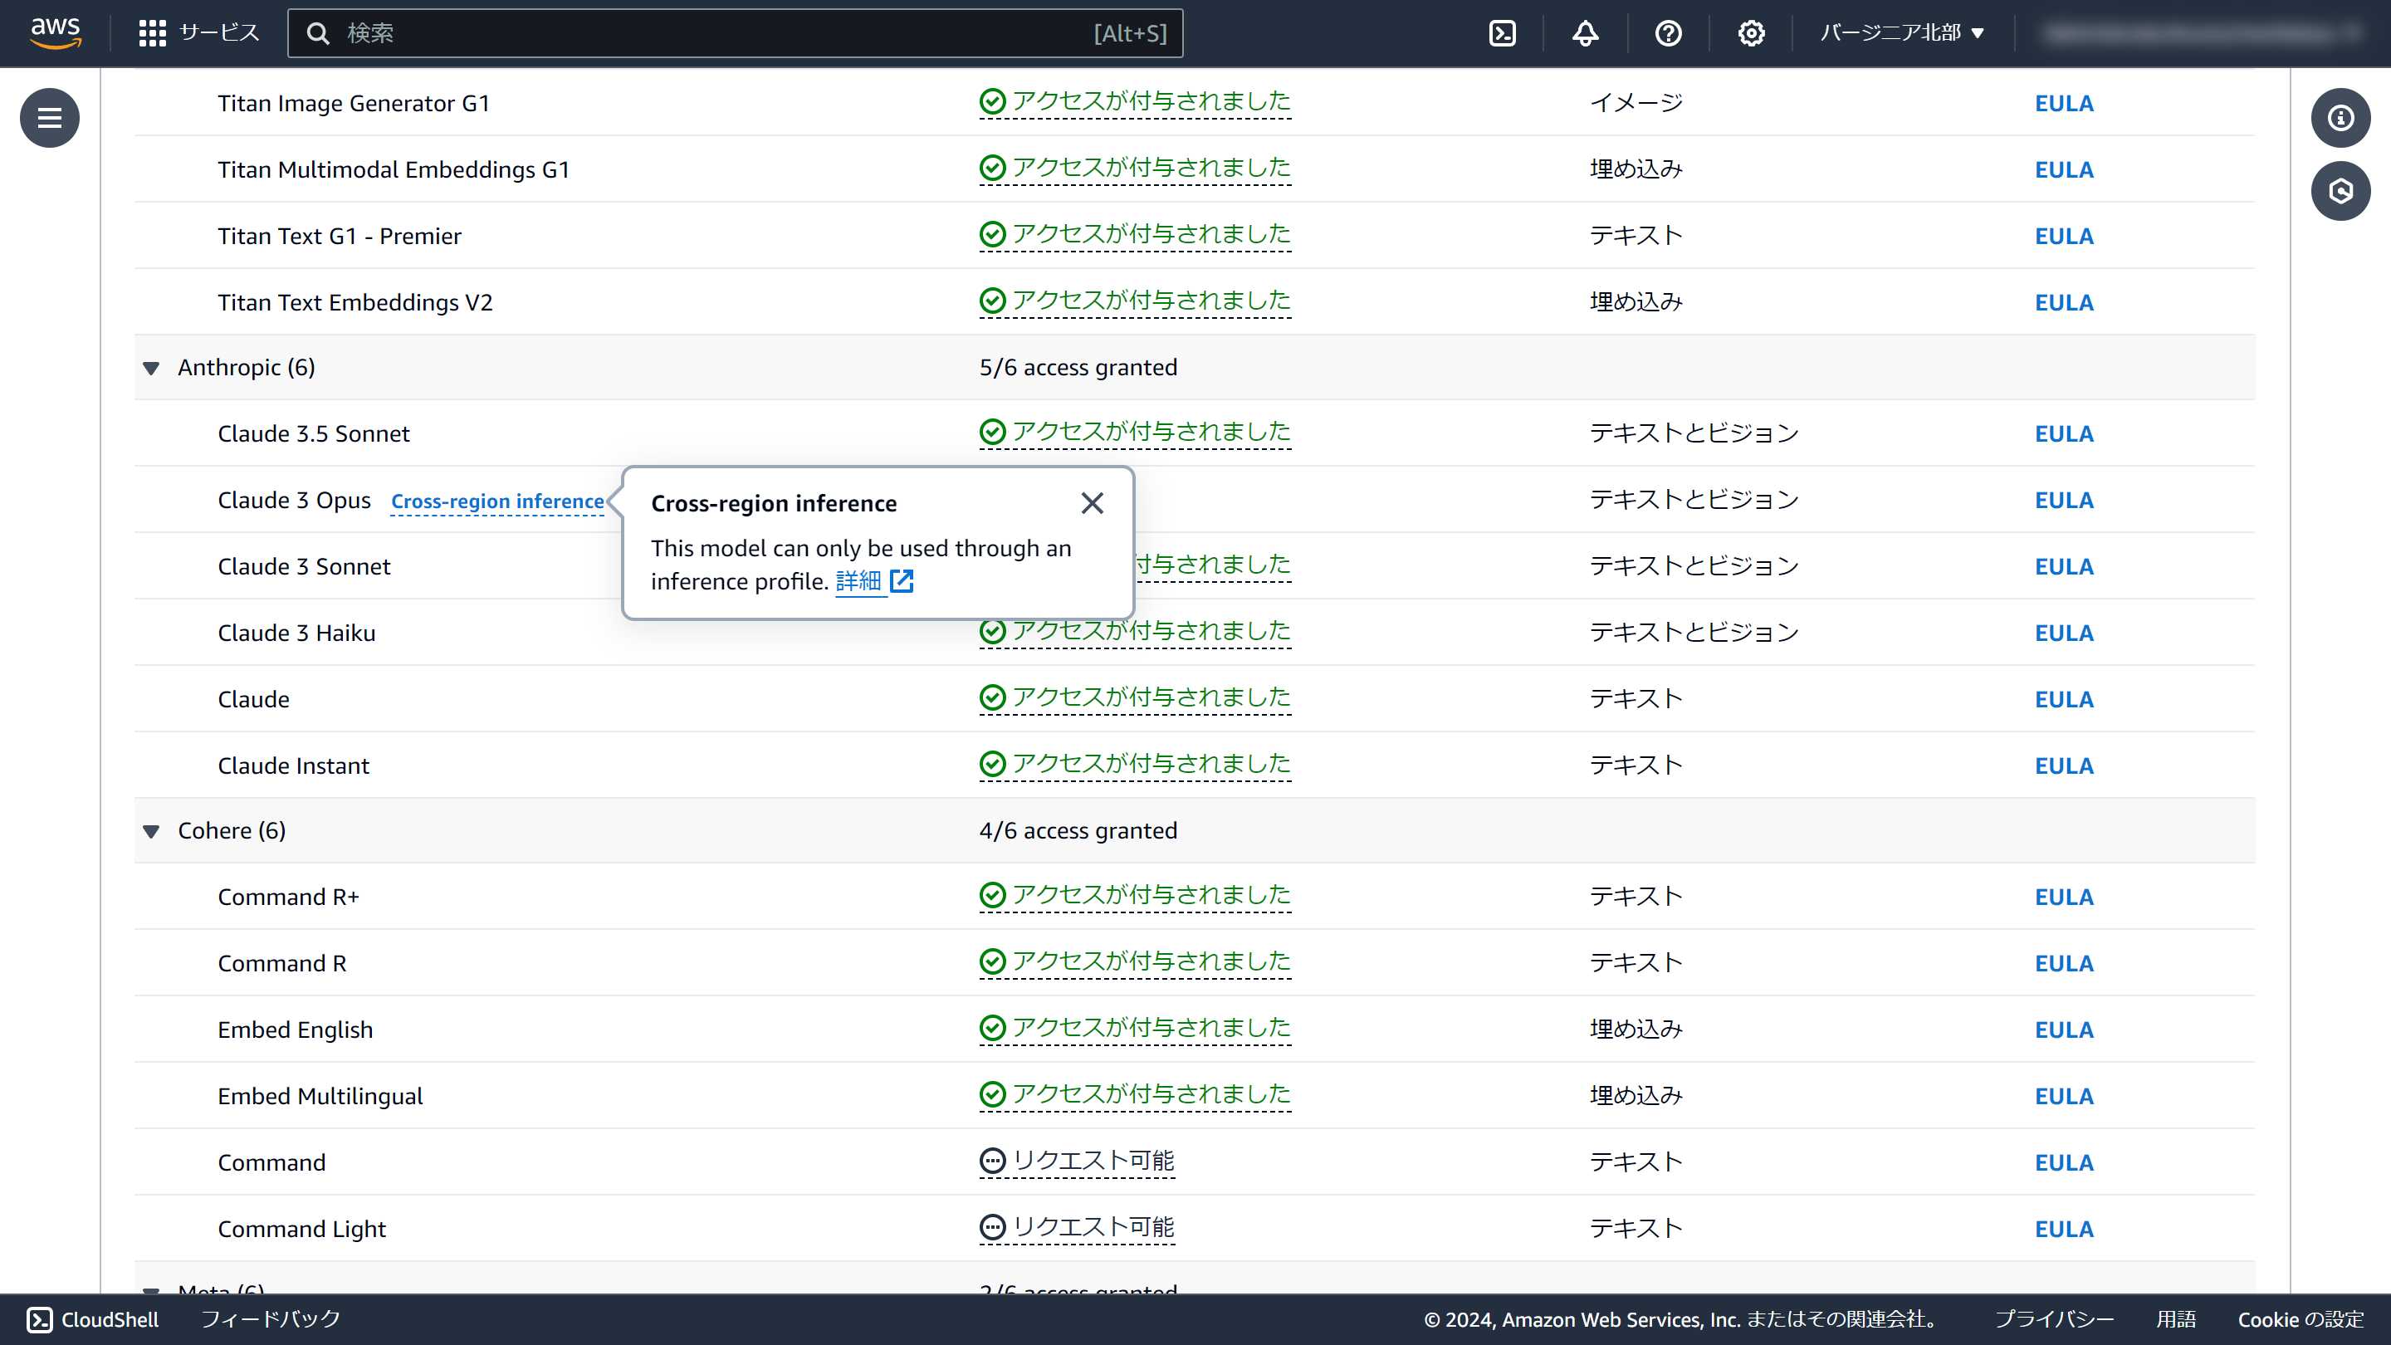Click the hexagon tools icon on right
The width and height of the screenshot is (2391, 1345).
[2340, 191]
